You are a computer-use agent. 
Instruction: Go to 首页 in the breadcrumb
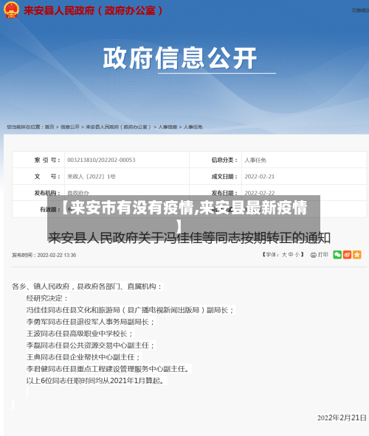click(49, 127)
